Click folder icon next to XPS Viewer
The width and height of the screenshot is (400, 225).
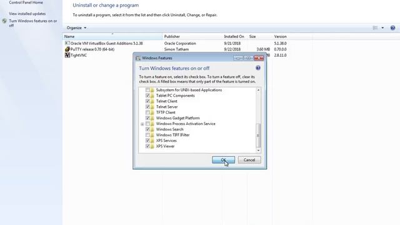152,146
